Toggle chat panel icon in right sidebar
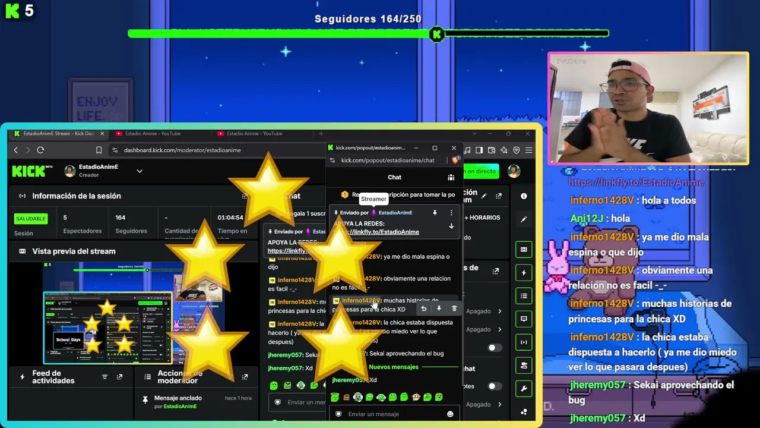The image size is (760, 428). (x=524, y=319)
